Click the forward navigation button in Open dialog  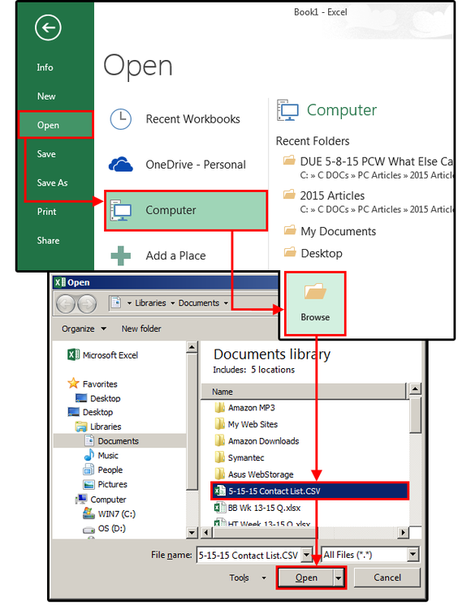[x=87, y=304]
